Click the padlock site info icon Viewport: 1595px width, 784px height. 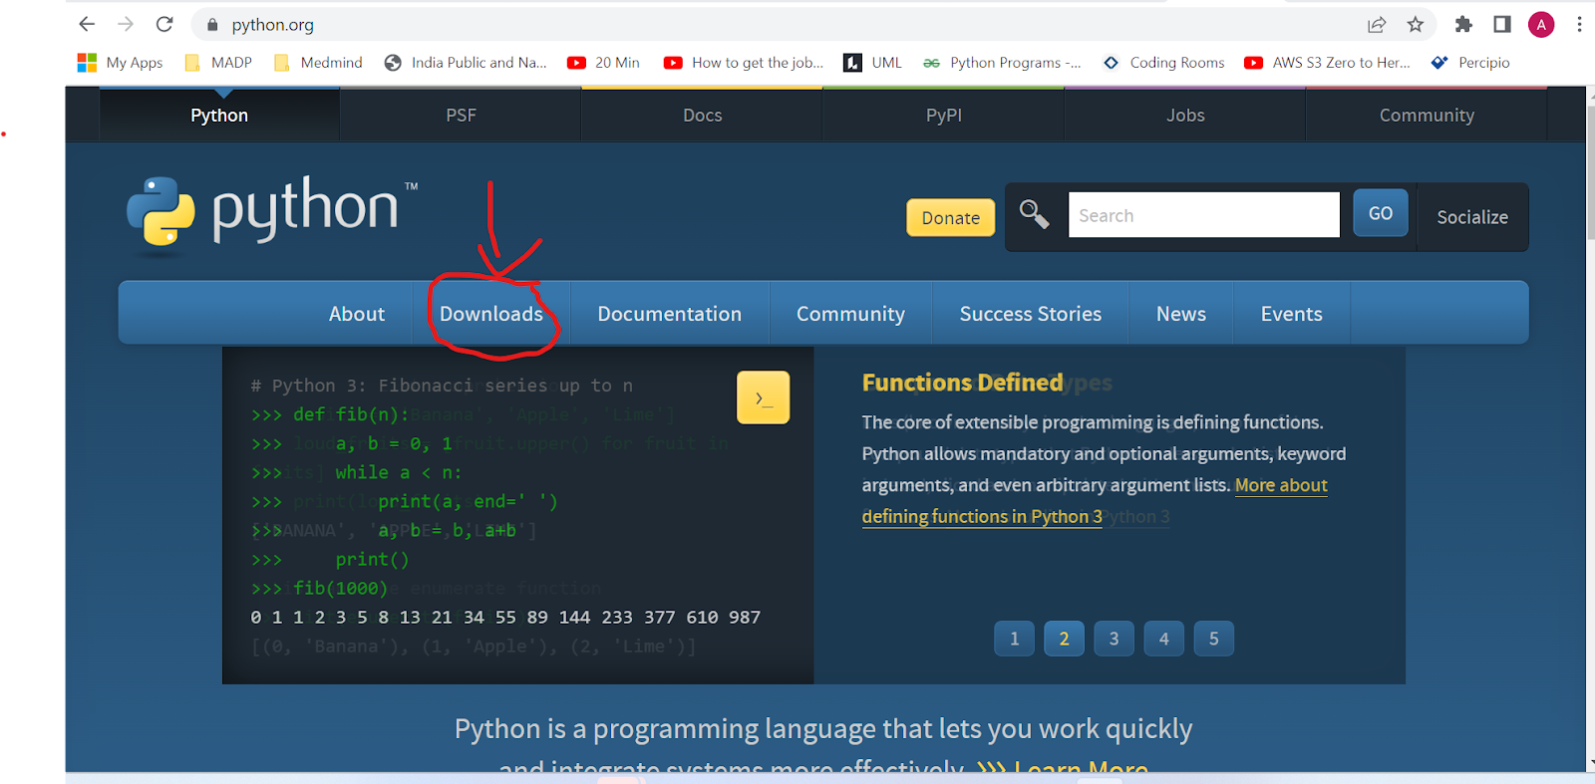click(x=212, y=25)
